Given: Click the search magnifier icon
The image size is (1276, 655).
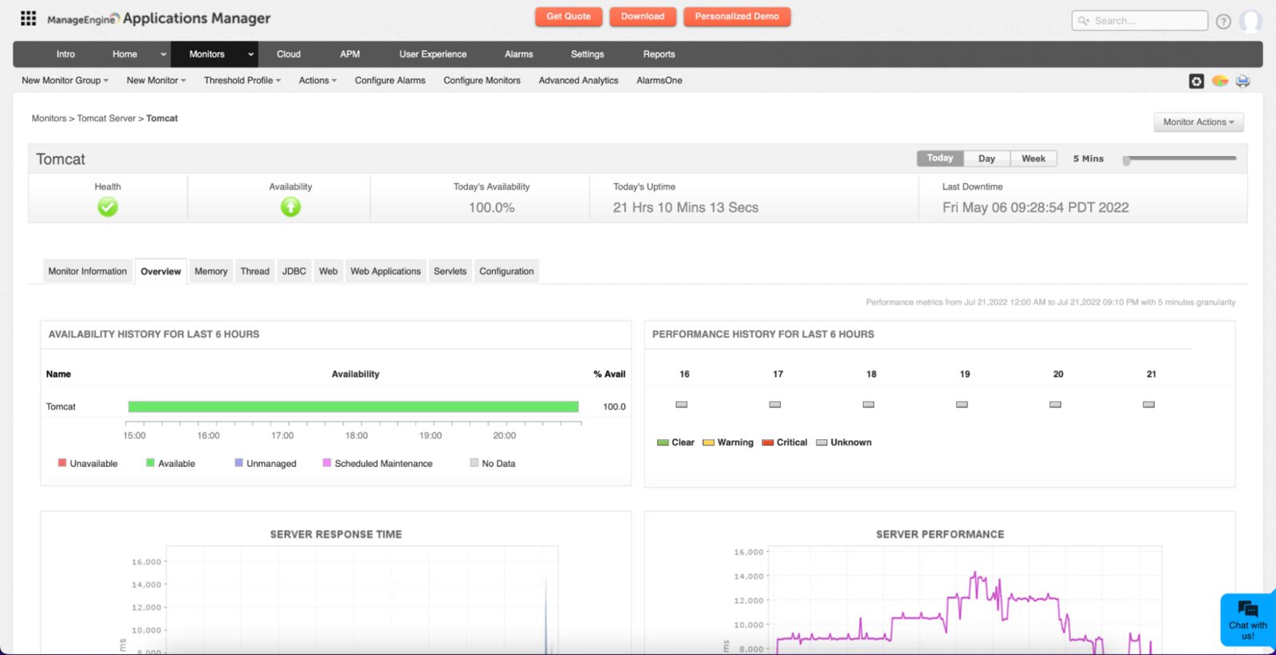Looking at the screenshot, I should pos(1084,21).
